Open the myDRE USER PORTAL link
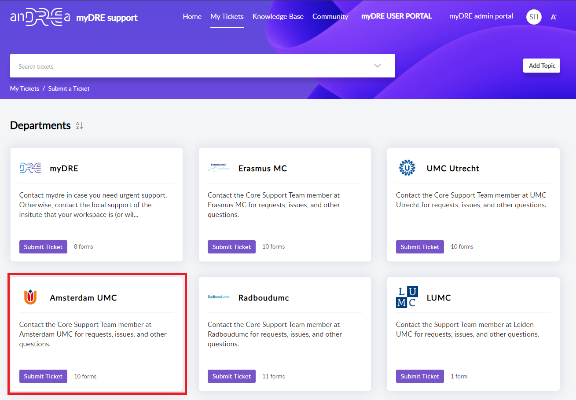Screen dimensions: 576x400 (x=396, y=16)
